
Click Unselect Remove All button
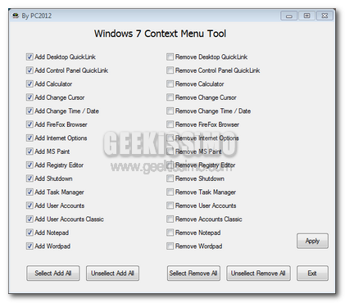click(258, 273)
